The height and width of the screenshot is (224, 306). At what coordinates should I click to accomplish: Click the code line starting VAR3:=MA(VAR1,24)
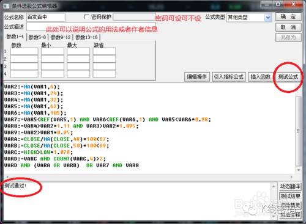tap(34, 93)
